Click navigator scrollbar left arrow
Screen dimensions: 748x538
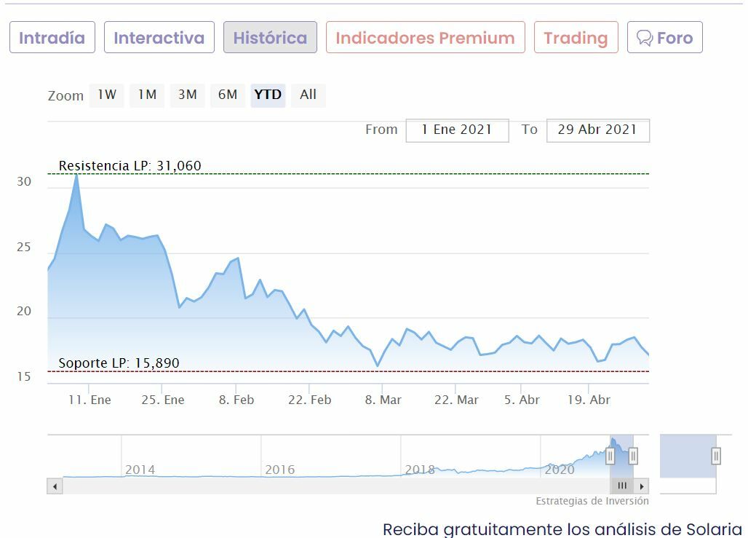[55, 486]
